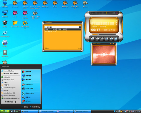Click the eject button on the player
This screenshot has height=113, width=141.
111,39
